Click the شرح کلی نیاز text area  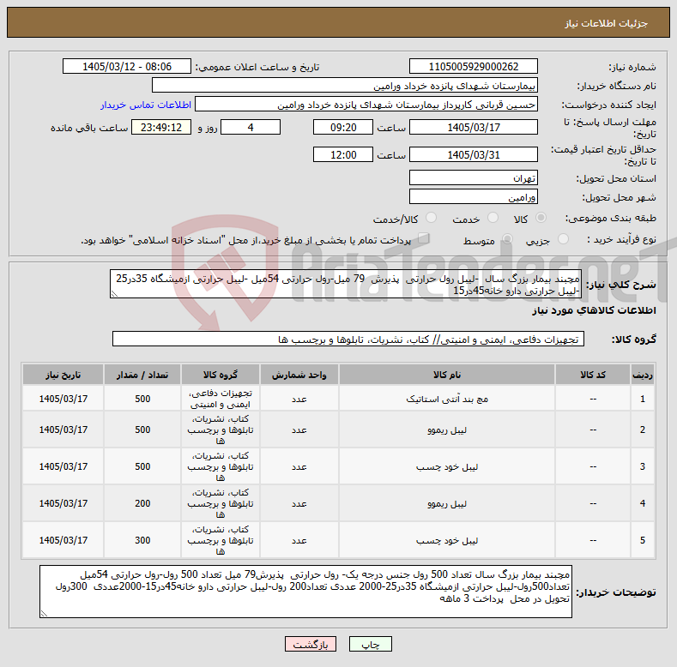(x=346, y=285)
